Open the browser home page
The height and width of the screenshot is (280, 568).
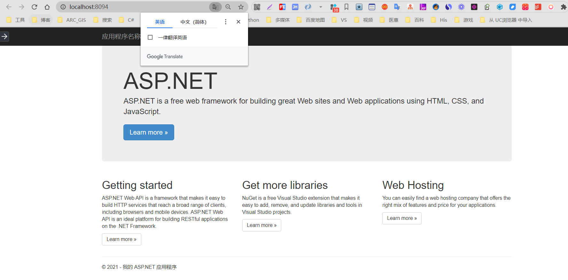47,7
